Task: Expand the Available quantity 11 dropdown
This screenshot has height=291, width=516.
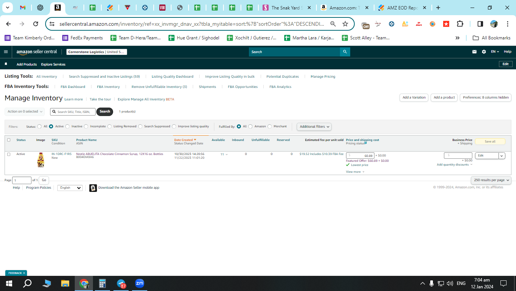Action: [x=224, y=154]
